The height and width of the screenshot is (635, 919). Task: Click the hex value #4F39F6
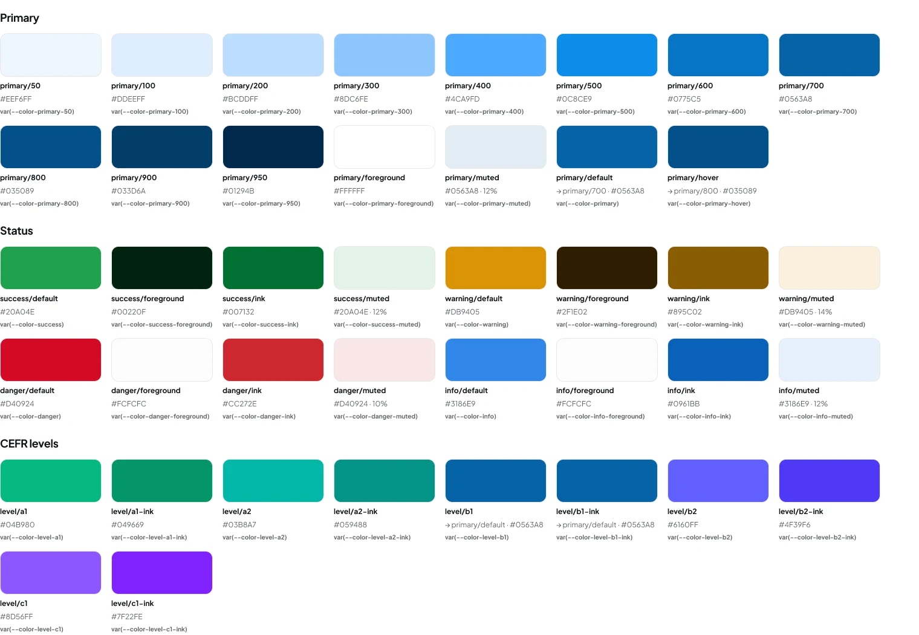pyautogui.click(x=794, y=525)
